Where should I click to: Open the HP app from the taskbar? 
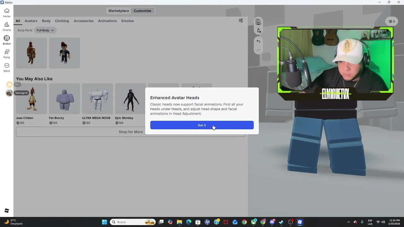pos(207,222)
